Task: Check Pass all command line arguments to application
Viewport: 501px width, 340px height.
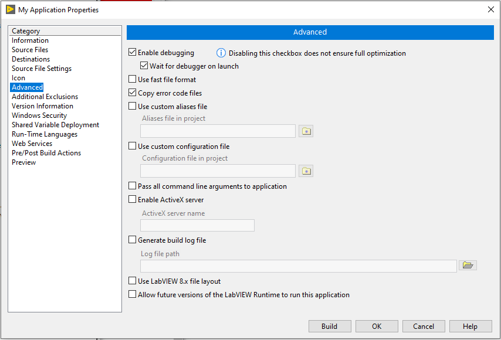Action: [133, 185]
